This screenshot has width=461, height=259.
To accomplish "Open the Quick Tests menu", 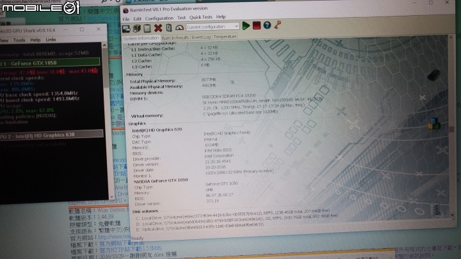I will 200,17.
